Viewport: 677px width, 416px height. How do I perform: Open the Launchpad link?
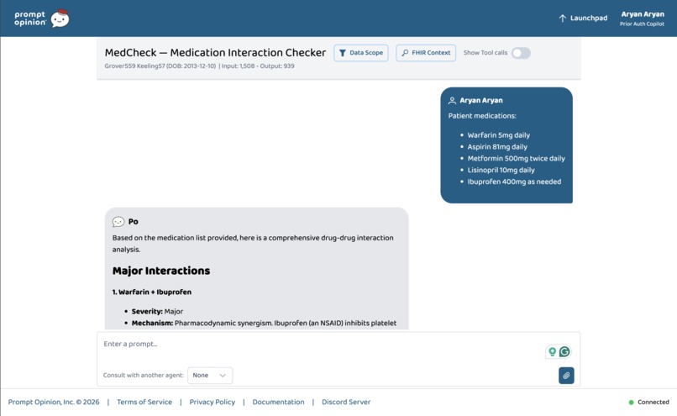pos(583,18)
